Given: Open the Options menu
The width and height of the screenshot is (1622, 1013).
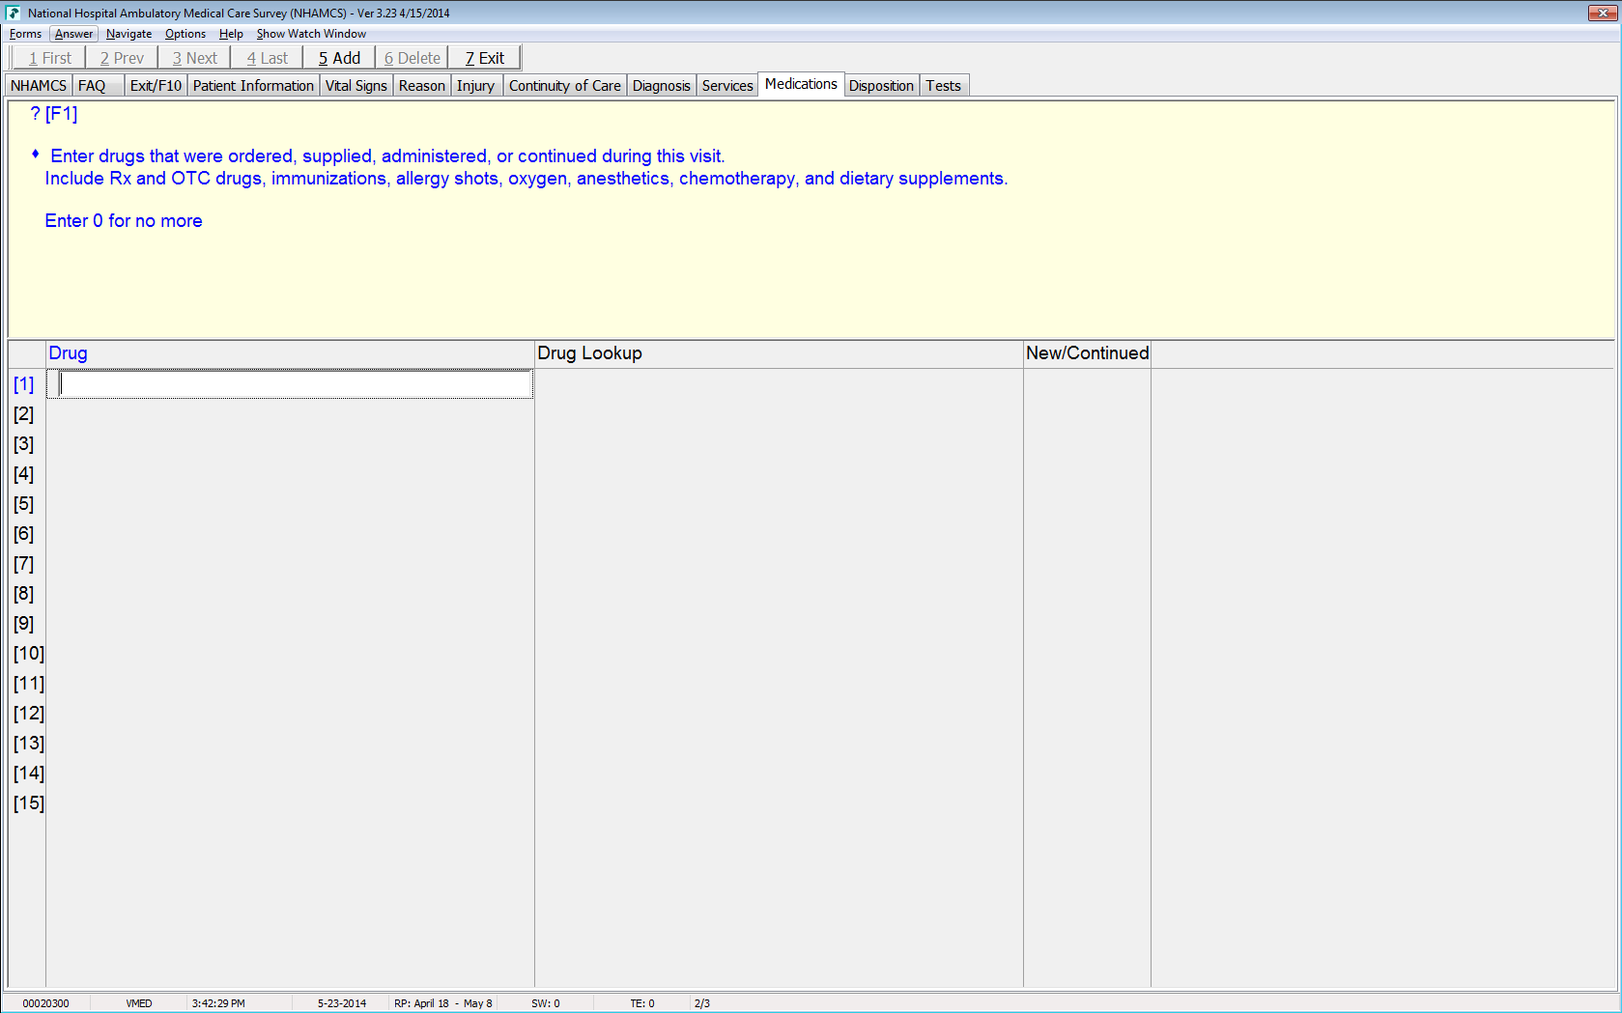Looking at the screenshot, I should (x=185, y=34).
